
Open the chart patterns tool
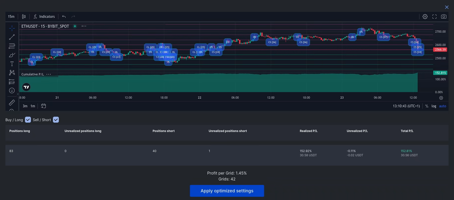point(12,73)
